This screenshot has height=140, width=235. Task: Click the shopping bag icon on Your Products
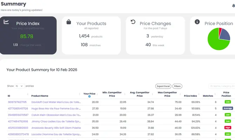click(68, 22)
